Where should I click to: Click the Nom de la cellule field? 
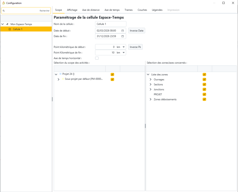point(111,24)
